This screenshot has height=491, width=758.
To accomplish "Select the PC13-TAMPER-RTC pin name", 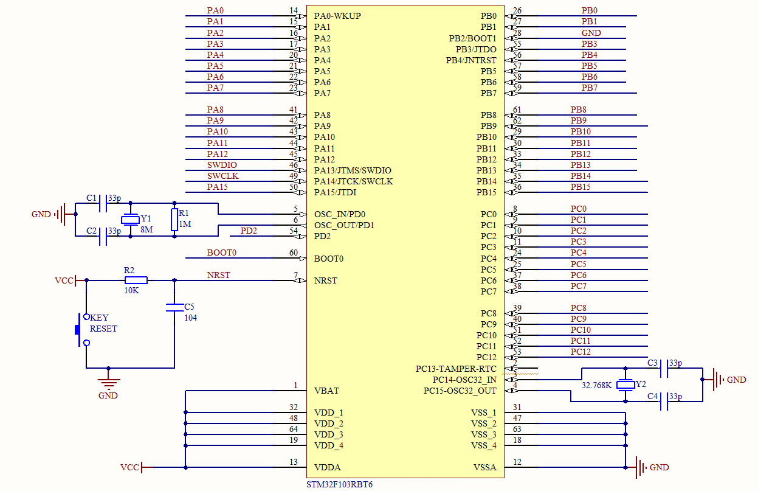I will pyautogui.click(x=456, y=369).
